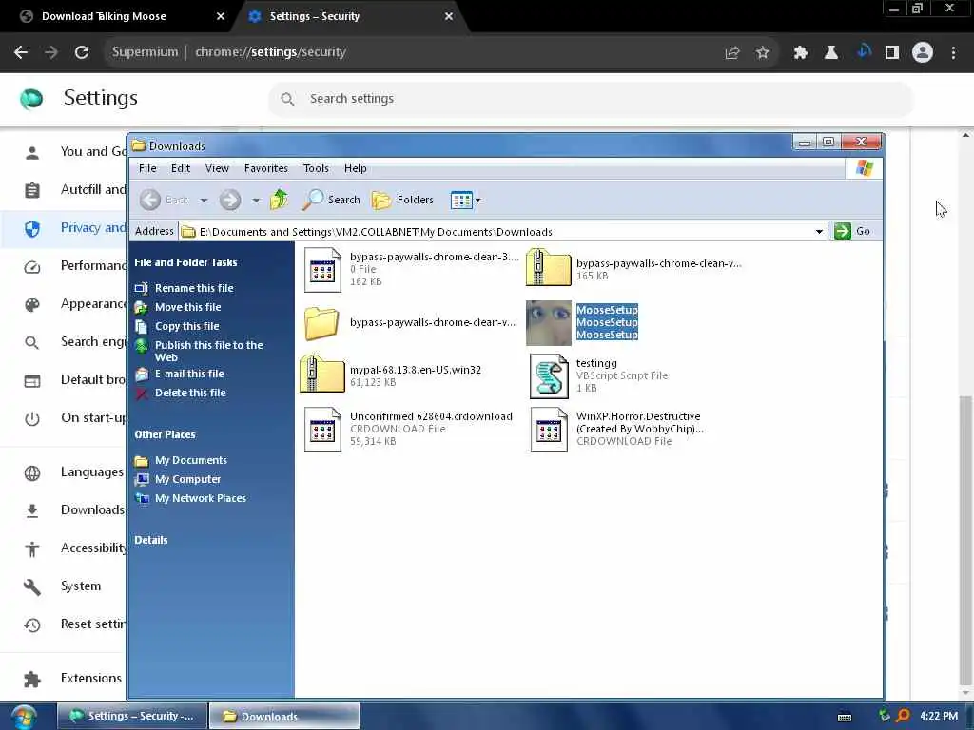Click the Downloads taskbar button
The height and width of the screenshot is (730, 974).
(283, 717)
